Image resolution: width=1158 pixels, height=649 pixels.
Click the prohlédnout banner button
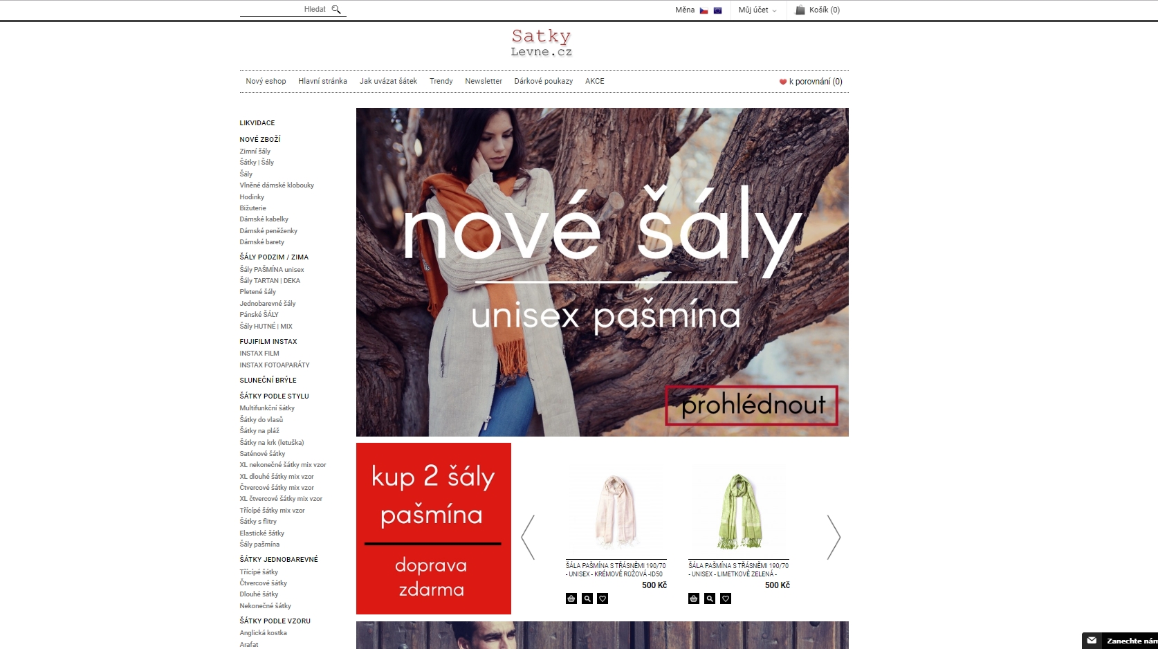(x=752, y=405)
